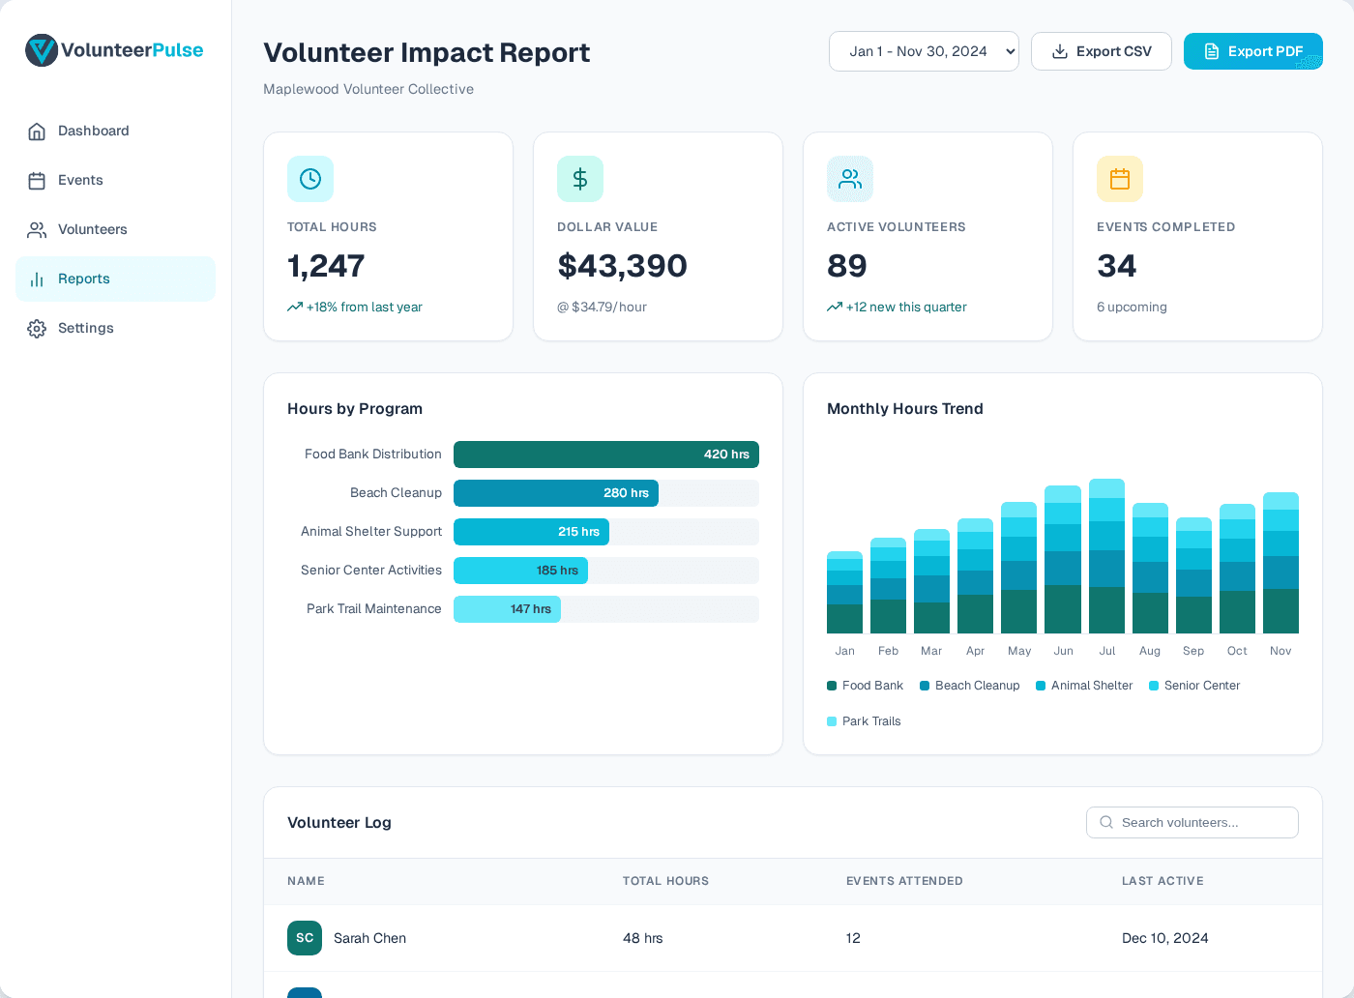
Task: Click the download icon on Export CSV button
Action: click(1061, 51)
